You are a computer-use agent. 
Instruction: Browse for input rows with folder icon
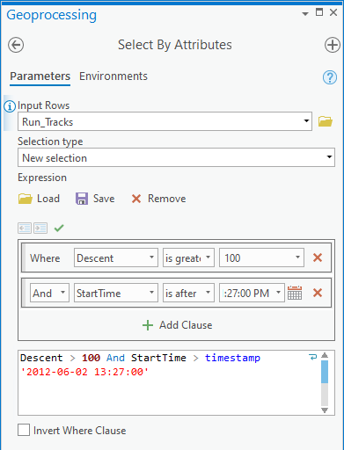326,121
